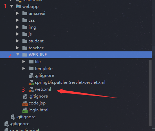Select the img folder name
The image size is (155, 131).
pos(32,27)
